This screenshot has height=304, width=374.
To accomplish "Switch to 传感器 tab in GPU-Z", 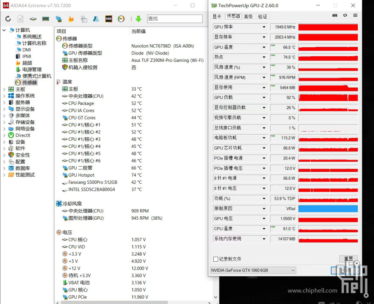I will (x=233, y=16).
